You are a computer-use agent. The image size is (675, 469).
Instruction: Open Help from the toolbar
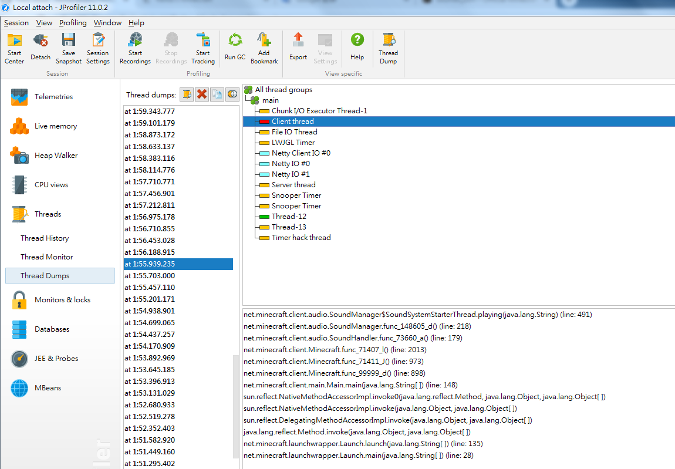(x=357, y=48)
